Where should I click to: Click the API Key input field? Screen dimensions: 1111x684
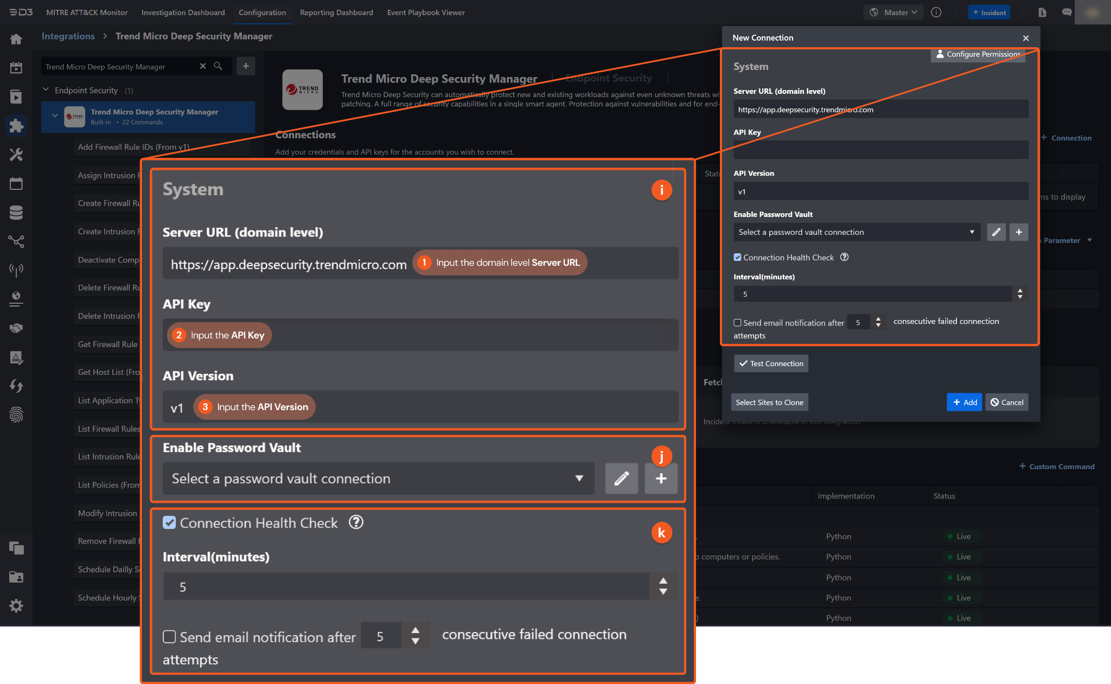(x=880, y=150)
